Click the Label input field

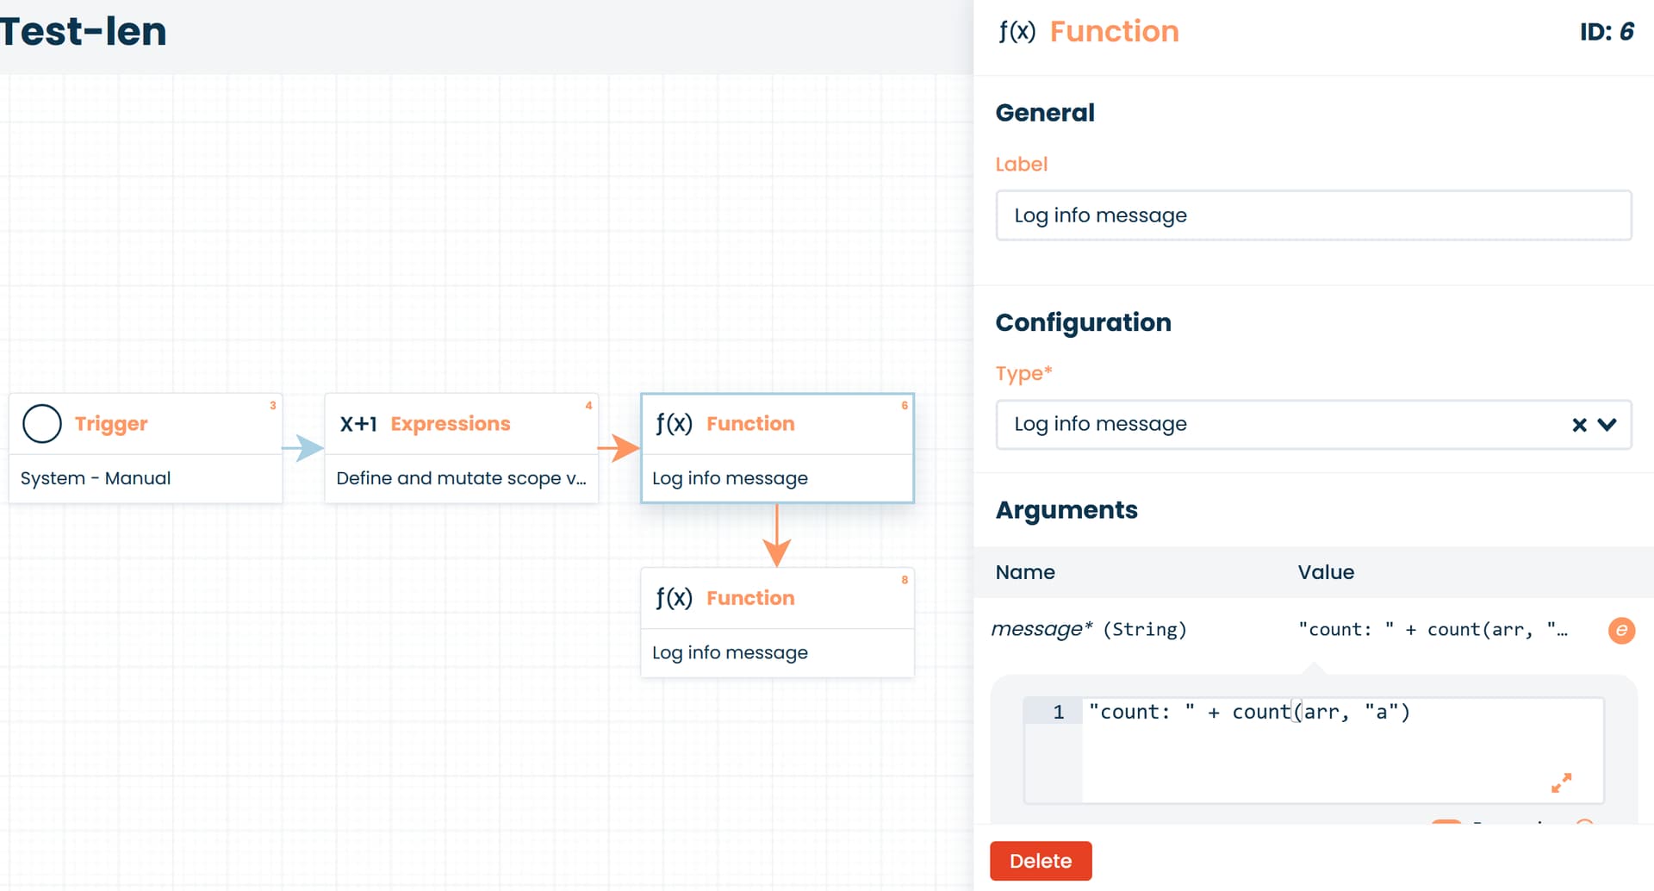1314,215
